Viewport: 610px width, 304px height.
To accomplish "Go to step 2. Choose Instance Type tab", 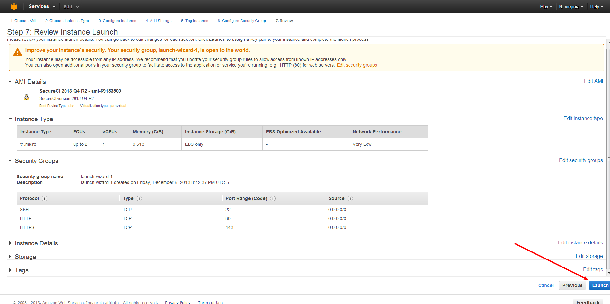I will 67,21.
